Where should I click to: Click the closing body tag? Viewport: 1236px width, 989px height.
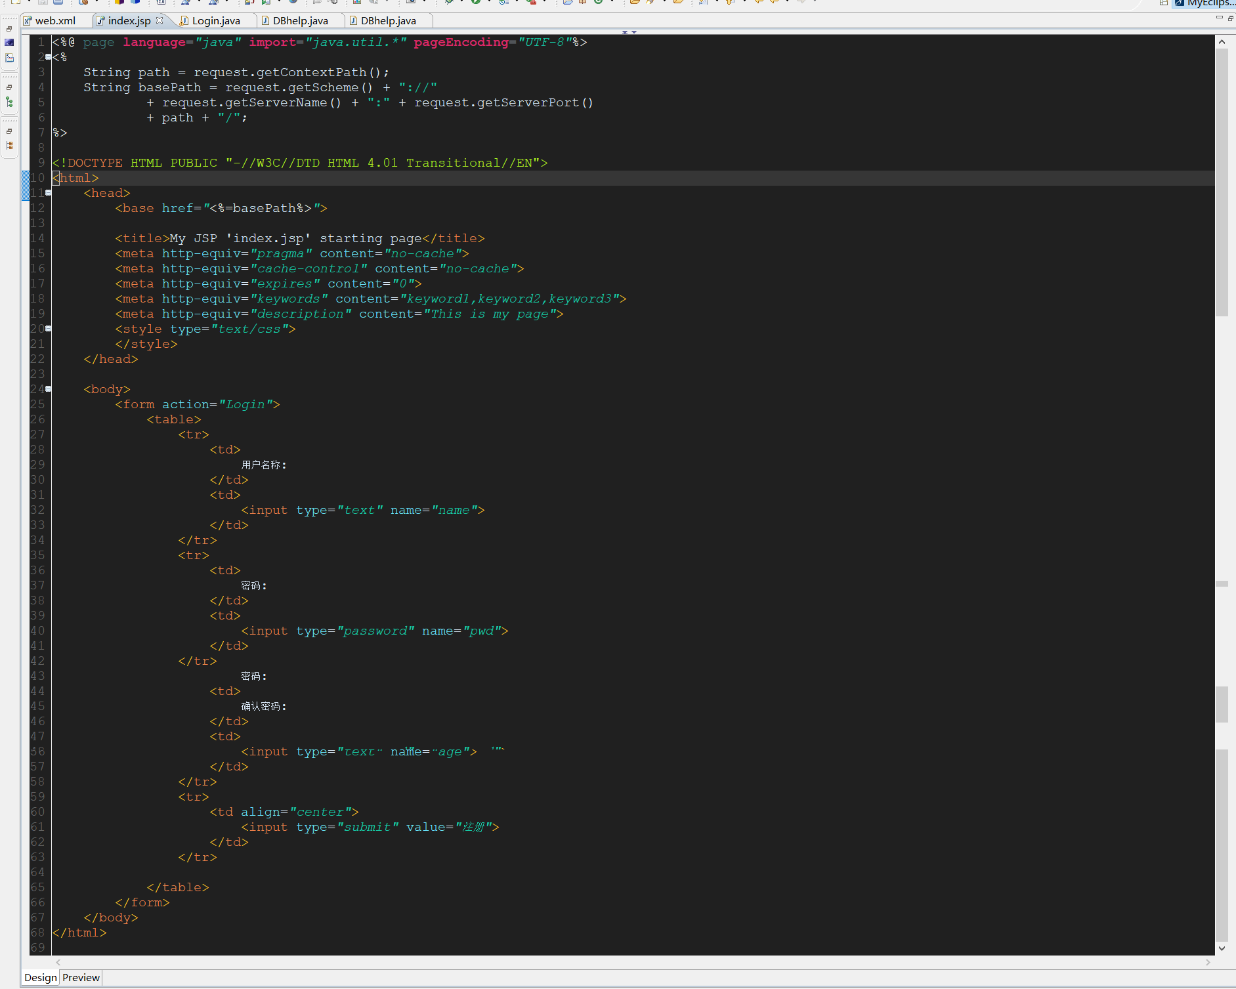click(111, 917)
